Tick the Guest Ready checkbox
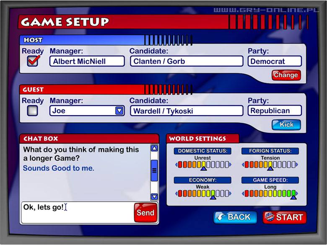The width and height of the screenshot is (327, 245). pos(32,111)
